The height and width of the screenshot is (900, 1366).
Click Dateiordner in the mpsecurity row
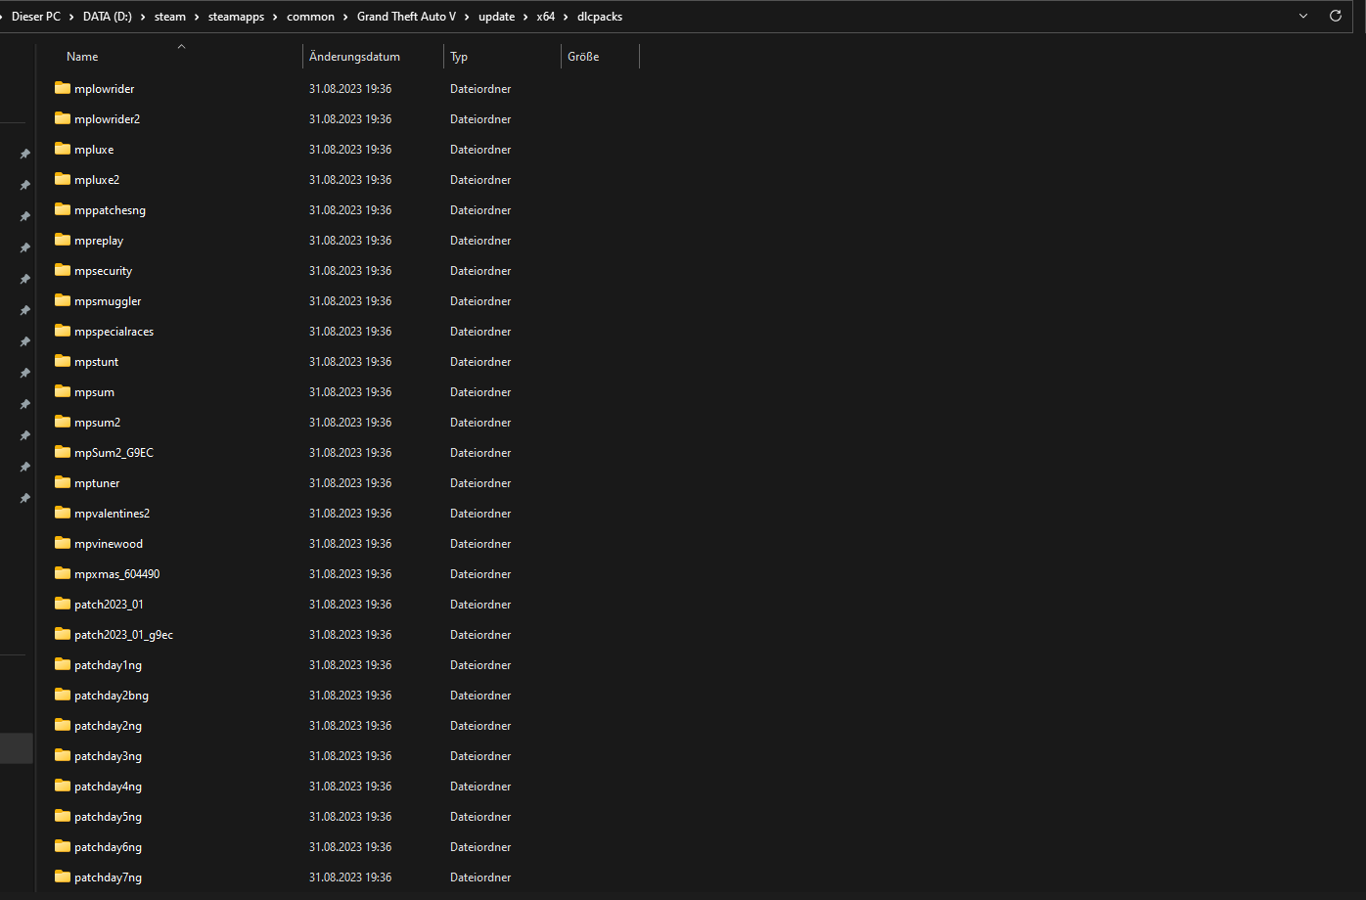480,271
